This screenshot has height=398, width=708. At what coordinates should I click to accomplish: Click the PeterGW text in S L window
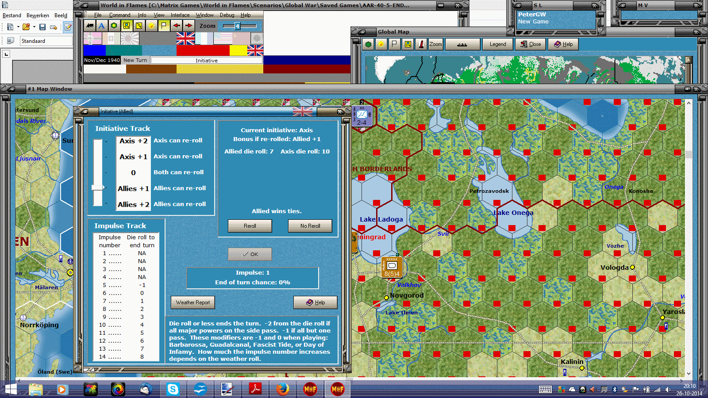coord(532,14)
